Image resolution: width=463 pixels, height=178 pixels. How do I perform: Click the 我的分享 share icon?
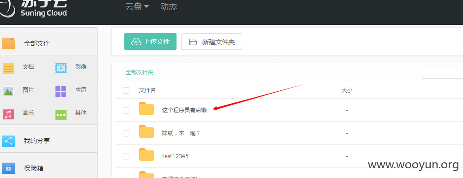[8, 141]
